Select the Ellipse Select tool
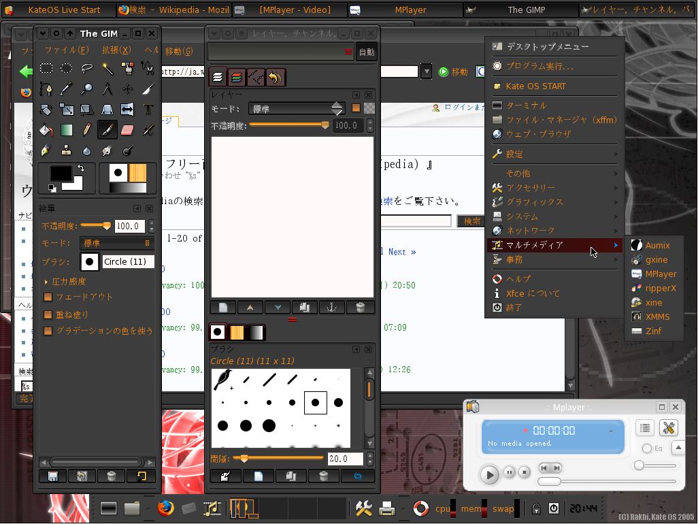Viewport: 698px width, 524px height. [x=66, y=68]
